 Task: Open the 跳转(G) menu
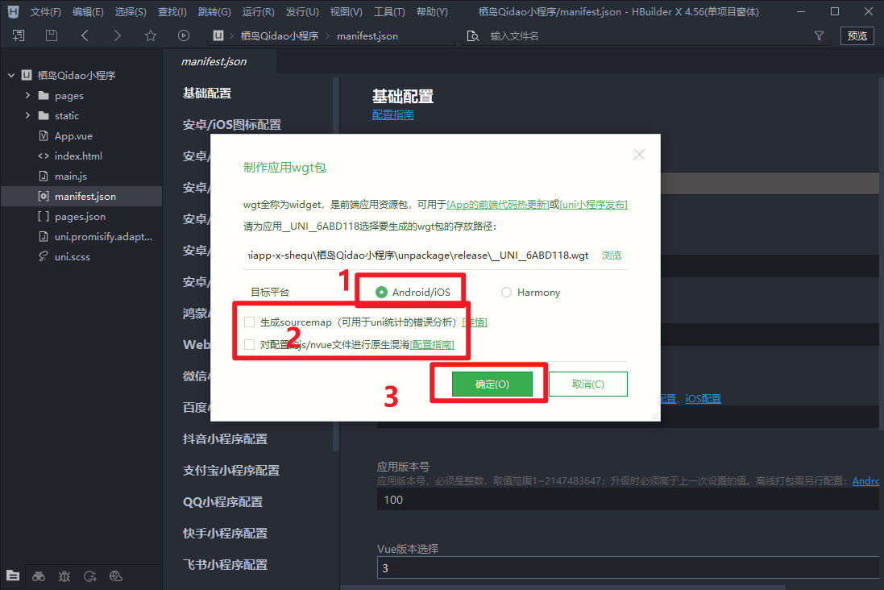click(214, 12)
